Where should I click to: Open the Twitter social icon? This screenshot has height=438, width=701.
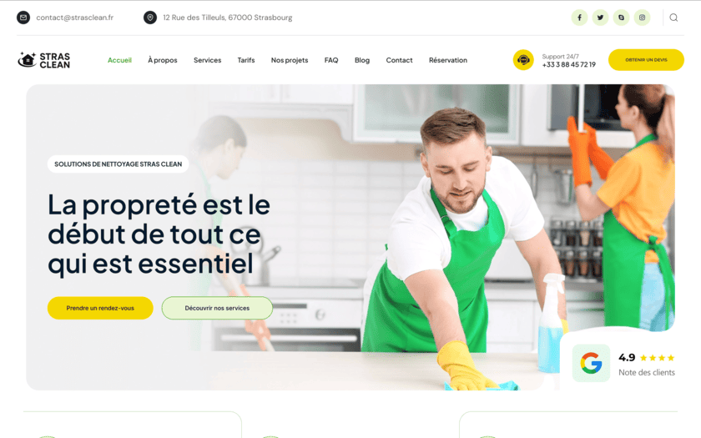pos(600,18)
